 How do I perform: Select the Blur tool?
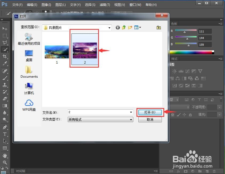5,113
